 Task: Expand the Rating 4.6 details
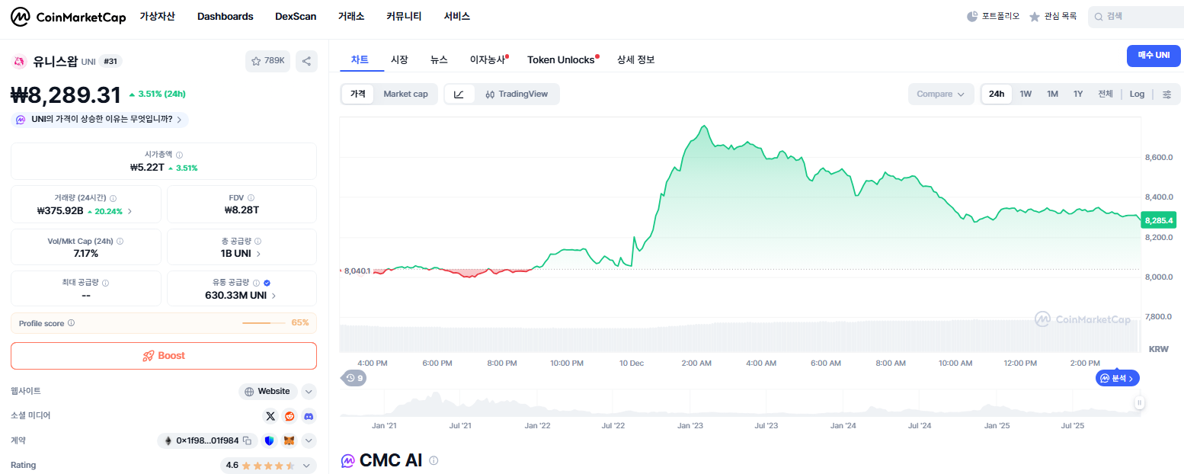pyautogui.click(x=307, y=465)
